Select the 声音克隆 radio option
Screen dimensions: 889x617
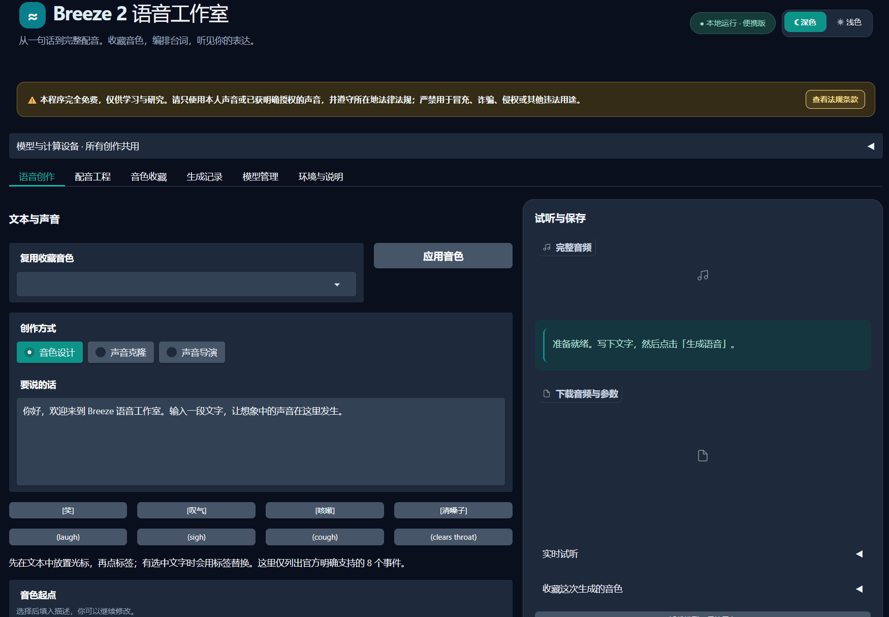tap(121, 352)
